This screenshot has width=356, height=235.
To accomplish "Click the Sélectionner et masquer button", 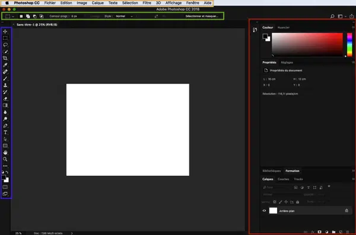I will pos(202,17).
